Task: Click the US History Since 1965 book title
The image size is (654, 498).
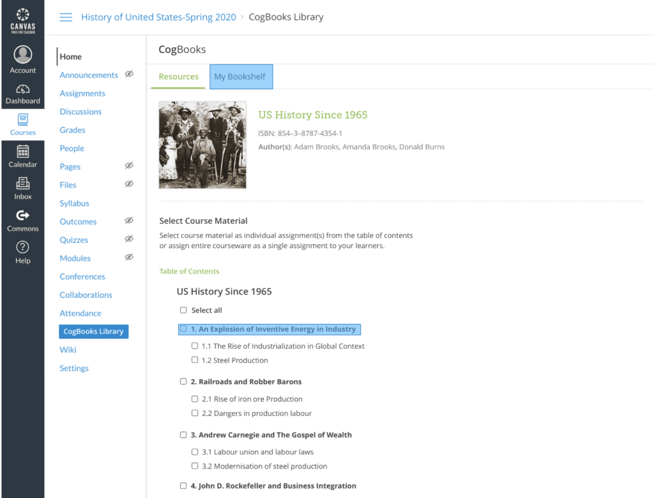Action: pyautogui.click(x=313, y=115)
